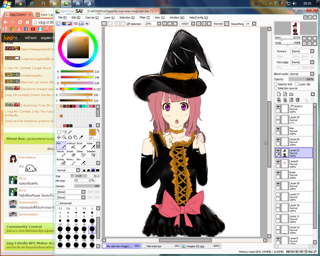This screenshot has height=256, width=320.
Task: Adjust the Hue slider bar
Action: click(76, 89)
